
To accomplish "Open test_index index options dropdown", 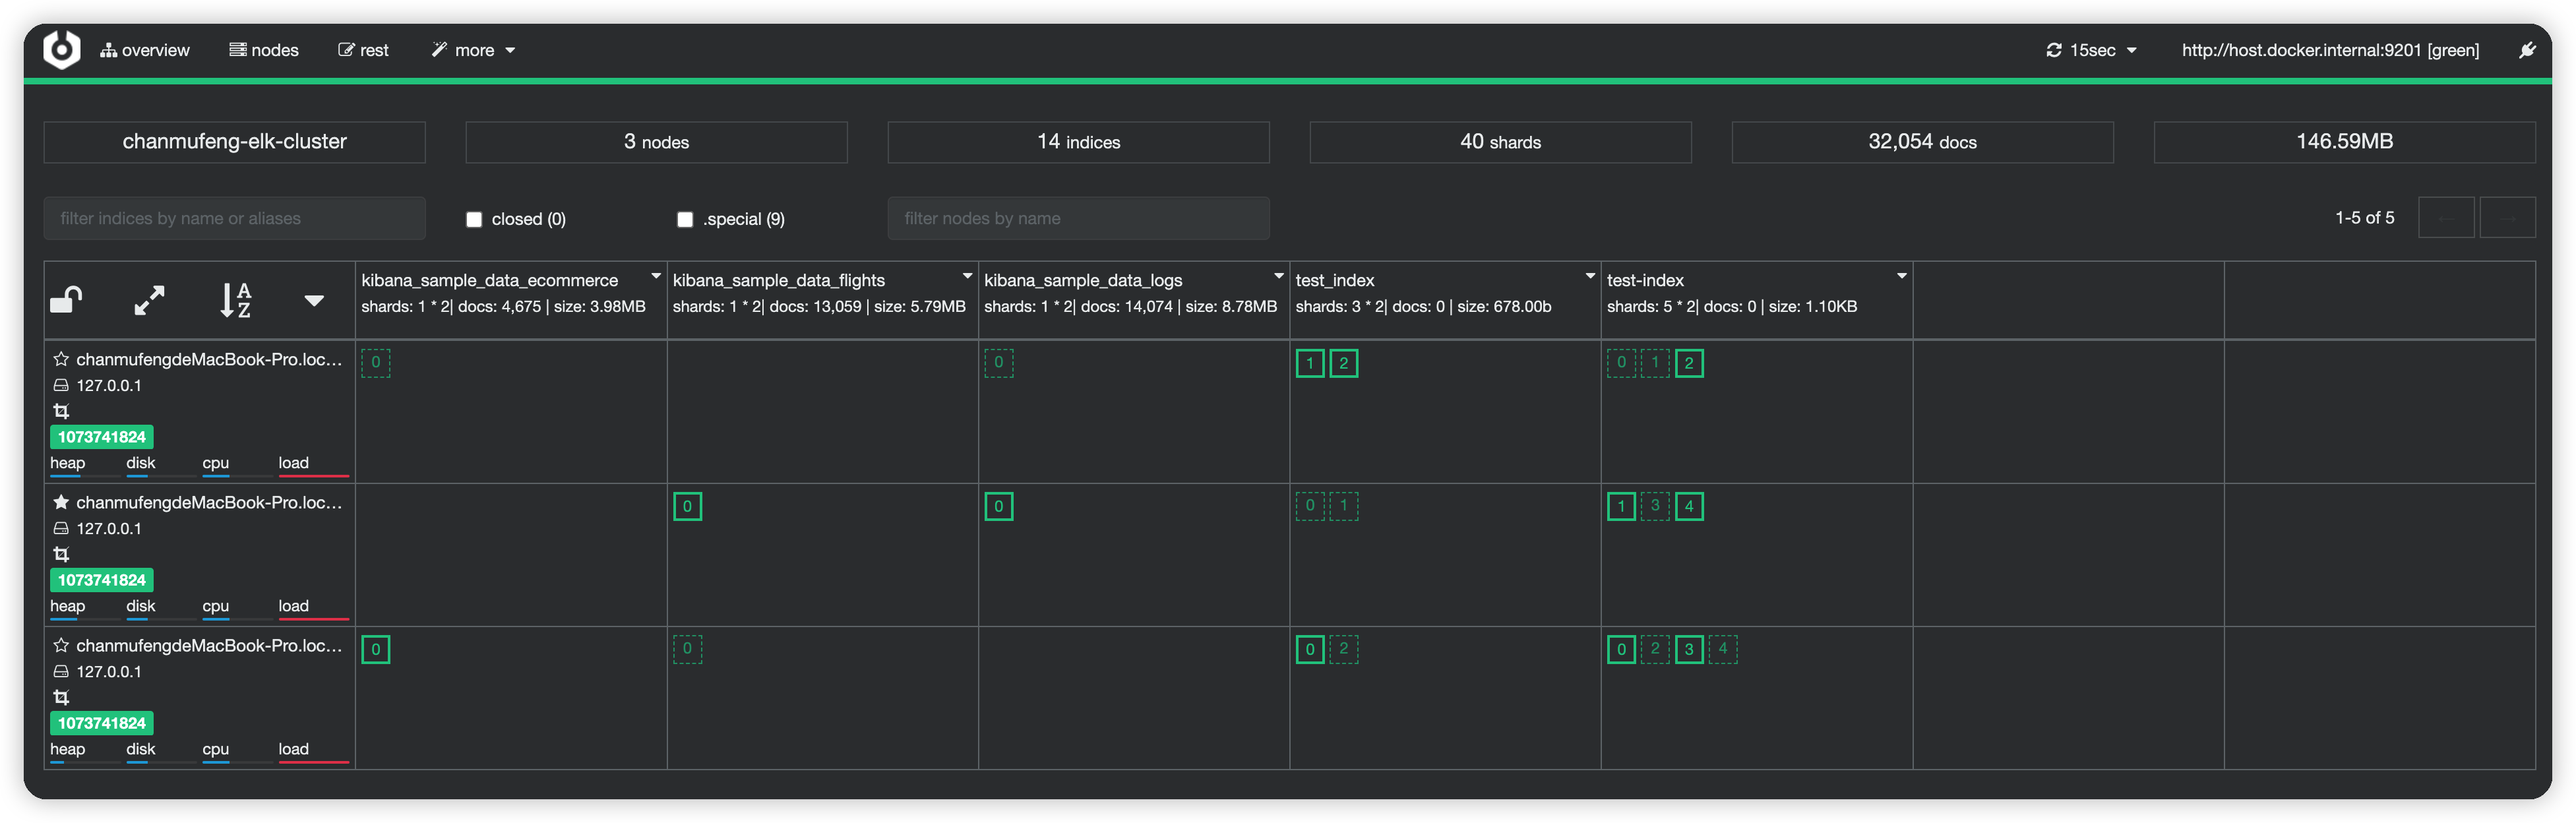I will pyautogui.click(x=1590, y=276).
